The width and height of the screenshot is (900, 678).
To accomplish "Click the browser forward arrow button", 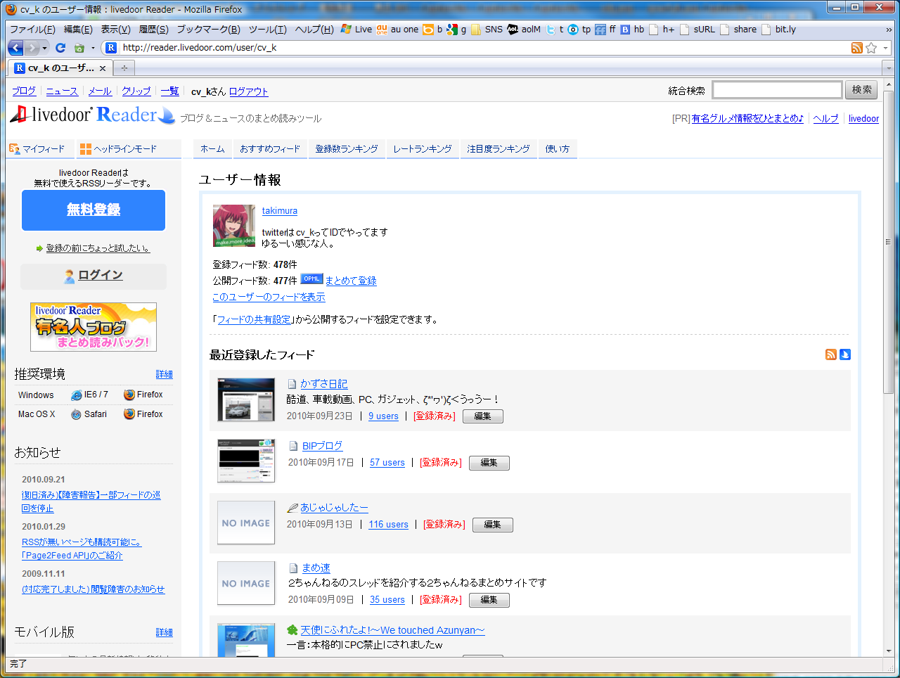I will pyautogui.click(x=32, y=48).
